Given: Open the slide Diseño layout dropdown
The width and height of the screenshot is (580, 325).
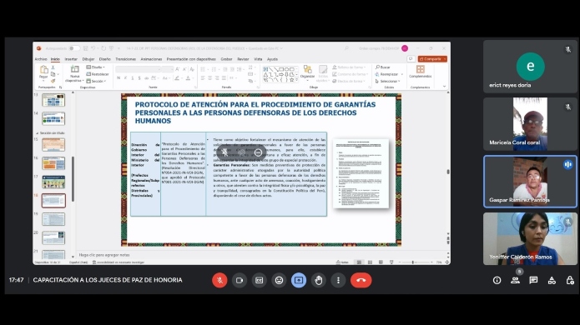Looking at the screenshot, I should click(x=96, y=67).
